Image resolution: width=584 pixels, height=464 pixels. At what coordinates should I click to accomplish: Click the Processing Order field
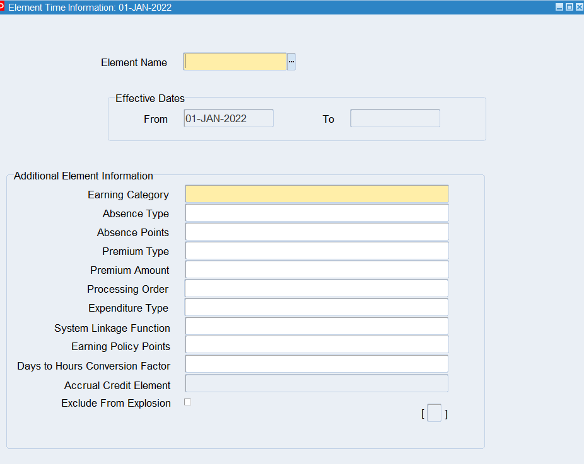[317, 288]
